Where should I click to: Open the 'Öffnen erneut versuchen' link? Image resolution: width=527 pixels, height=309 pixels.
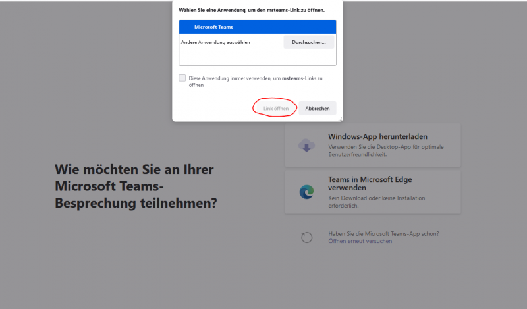pyautogui.click(x=360, y=241)
